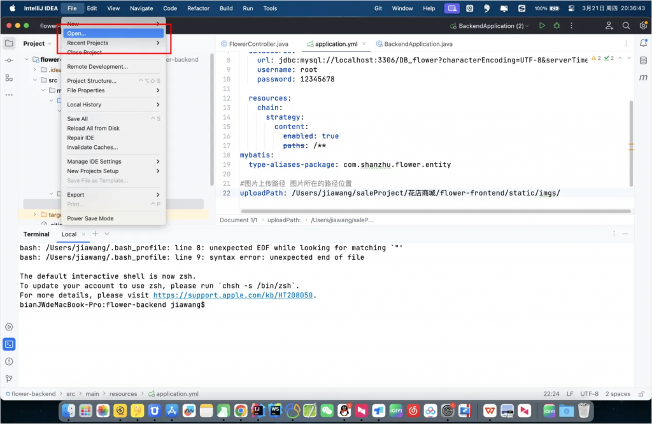Open the Apple support link in the terminal

pos(234,295)
